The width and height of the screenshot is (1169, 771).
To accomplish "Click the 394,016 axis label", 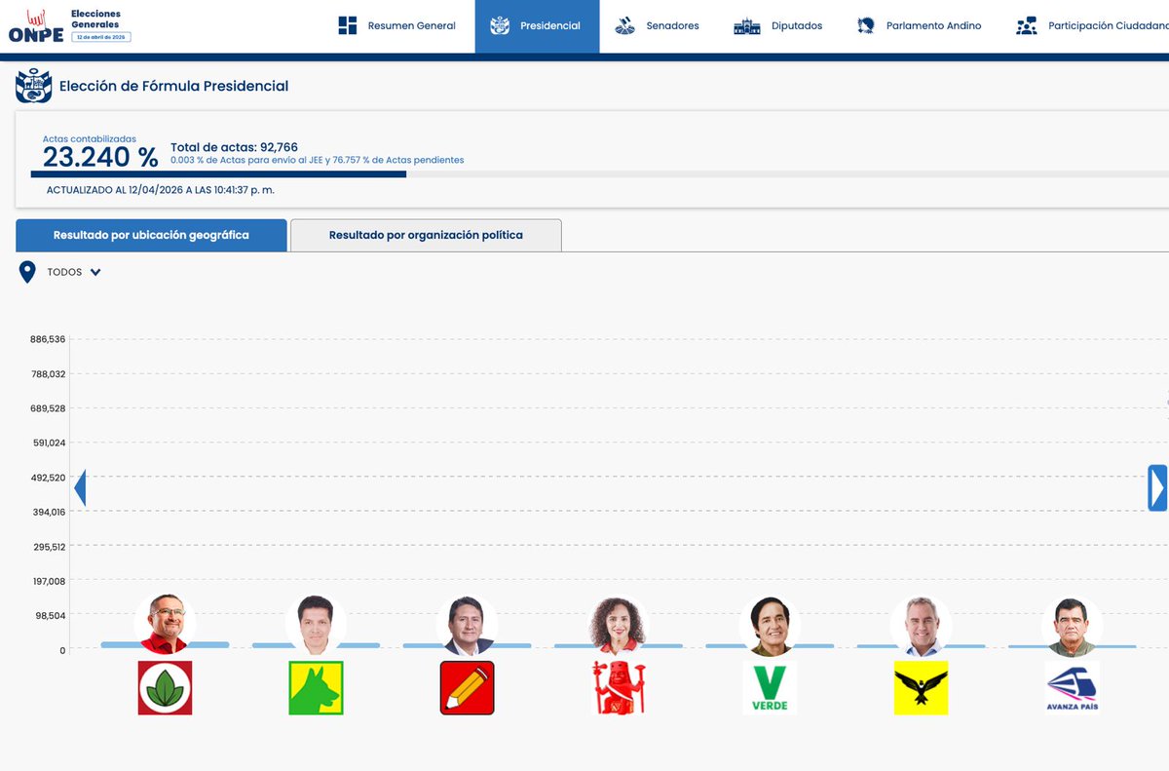I will [x=47, y=512].
